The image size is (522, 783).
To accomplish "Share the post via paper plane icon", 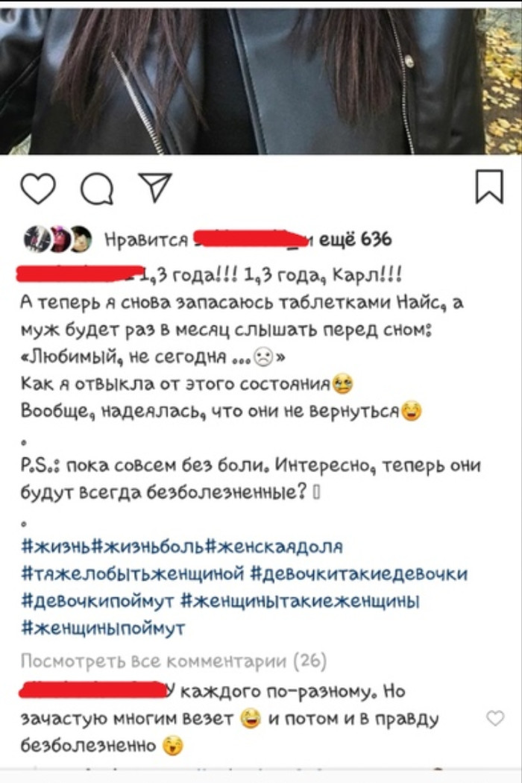I will pos(155,187).
